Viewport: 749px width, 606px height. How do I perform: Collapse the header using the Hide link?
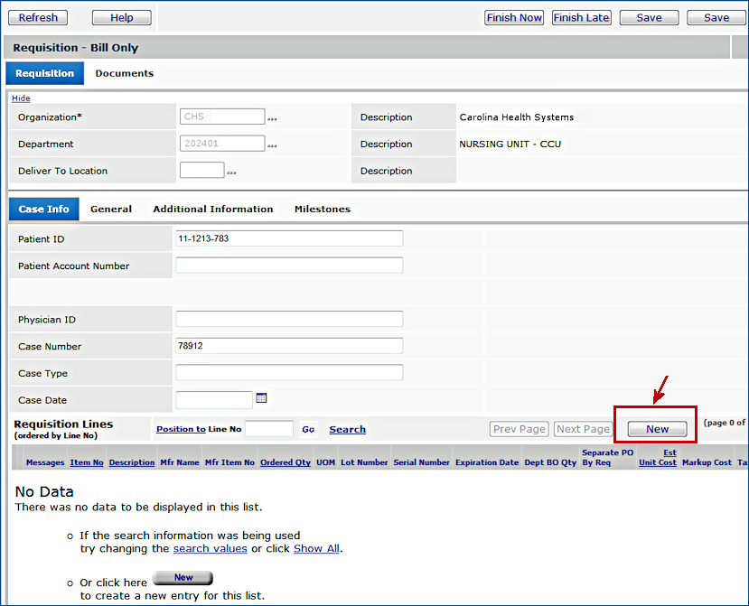click(21, 98)
